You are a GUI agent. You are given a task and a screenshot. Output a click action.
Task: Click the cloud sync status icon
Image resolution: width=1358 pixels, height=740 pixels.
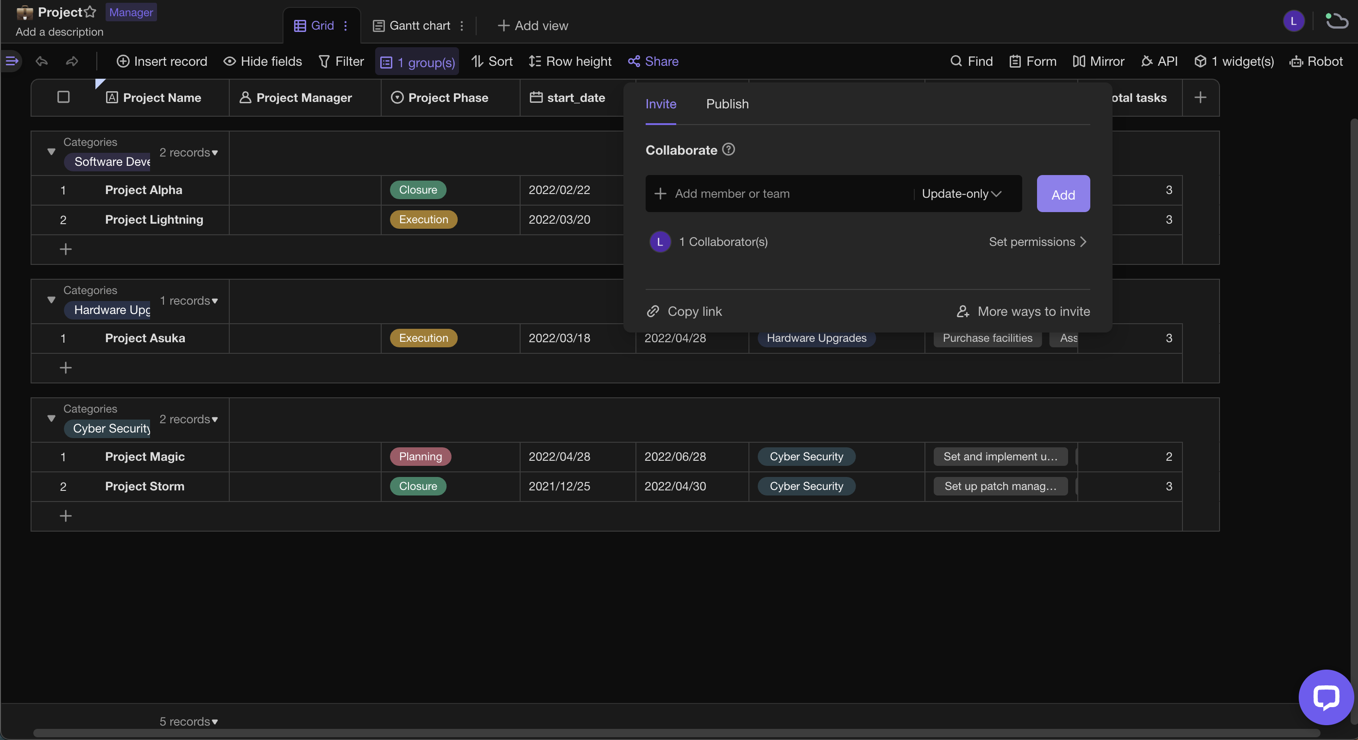(1336, 21)
